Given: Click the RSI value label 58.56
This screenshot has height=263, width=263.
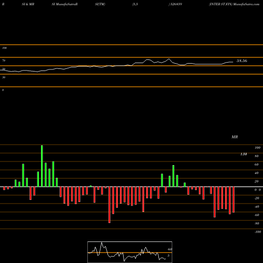Looking at the screenshot, I should (242, 61).
